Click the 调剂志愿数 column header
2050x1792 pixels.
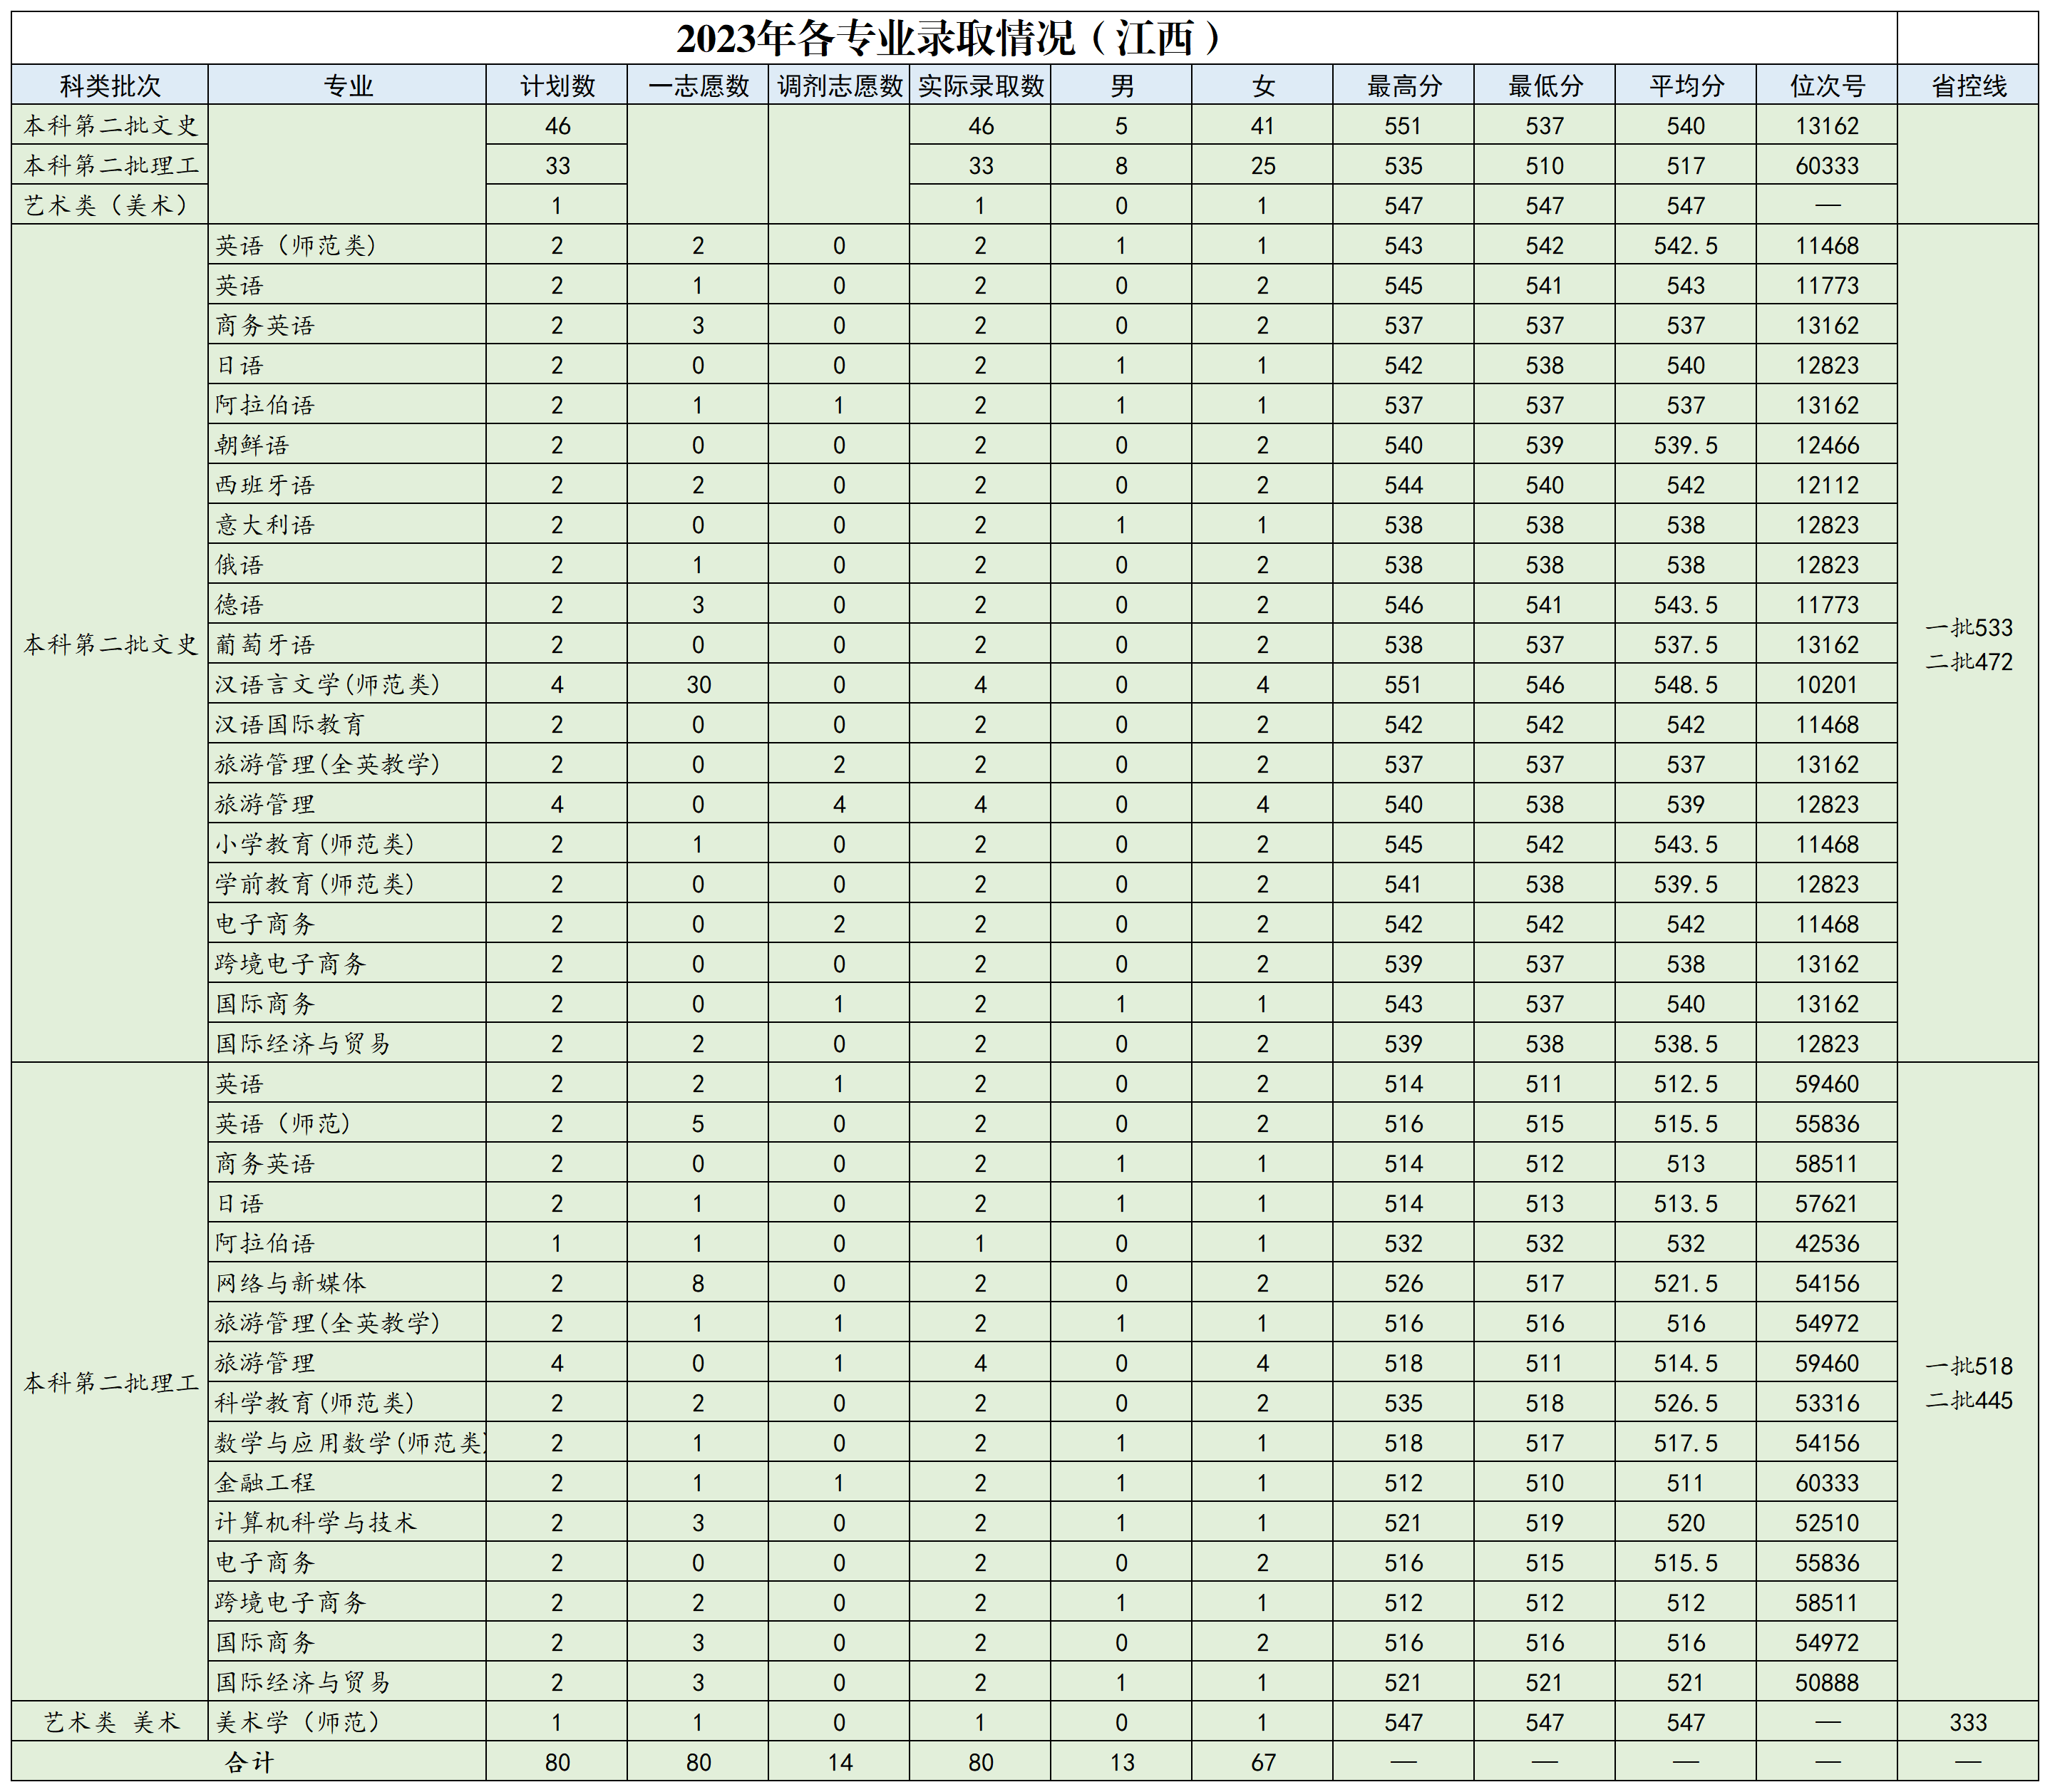pos(839,86)
